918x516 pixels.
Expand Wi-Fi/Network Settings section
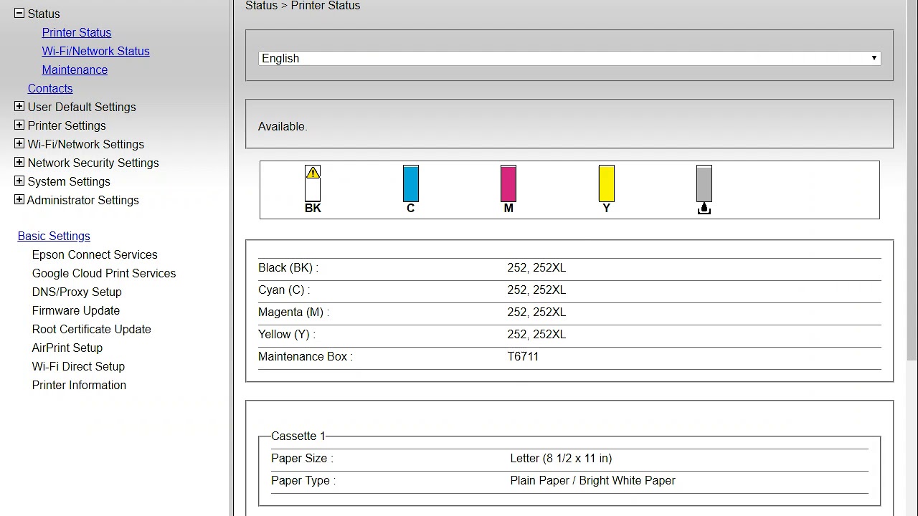click(19, 144)
